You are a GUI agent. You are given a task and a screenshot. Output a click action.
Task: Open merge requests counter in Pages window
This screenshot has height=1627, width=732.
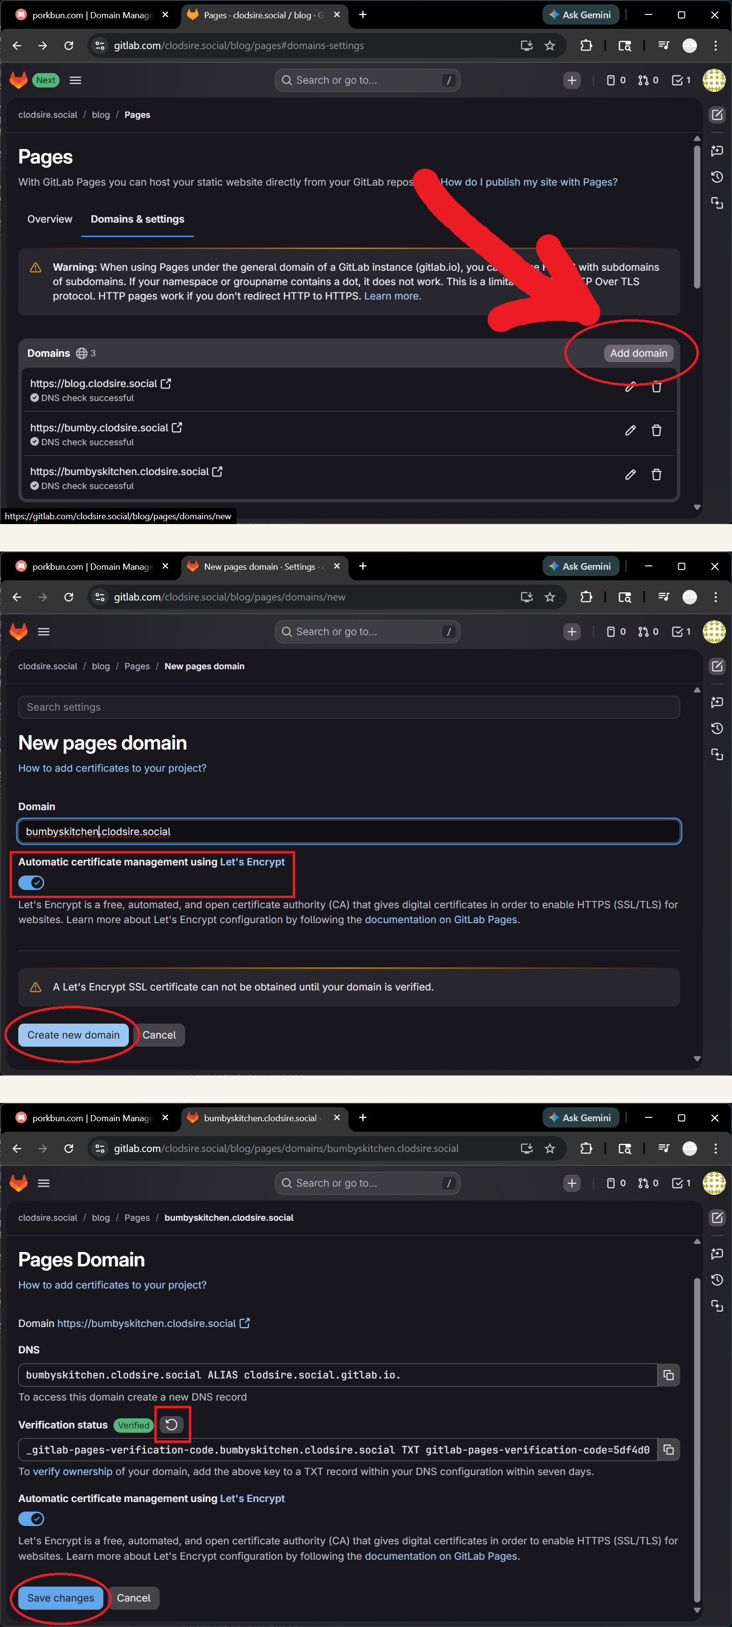[x=648, y=80]
